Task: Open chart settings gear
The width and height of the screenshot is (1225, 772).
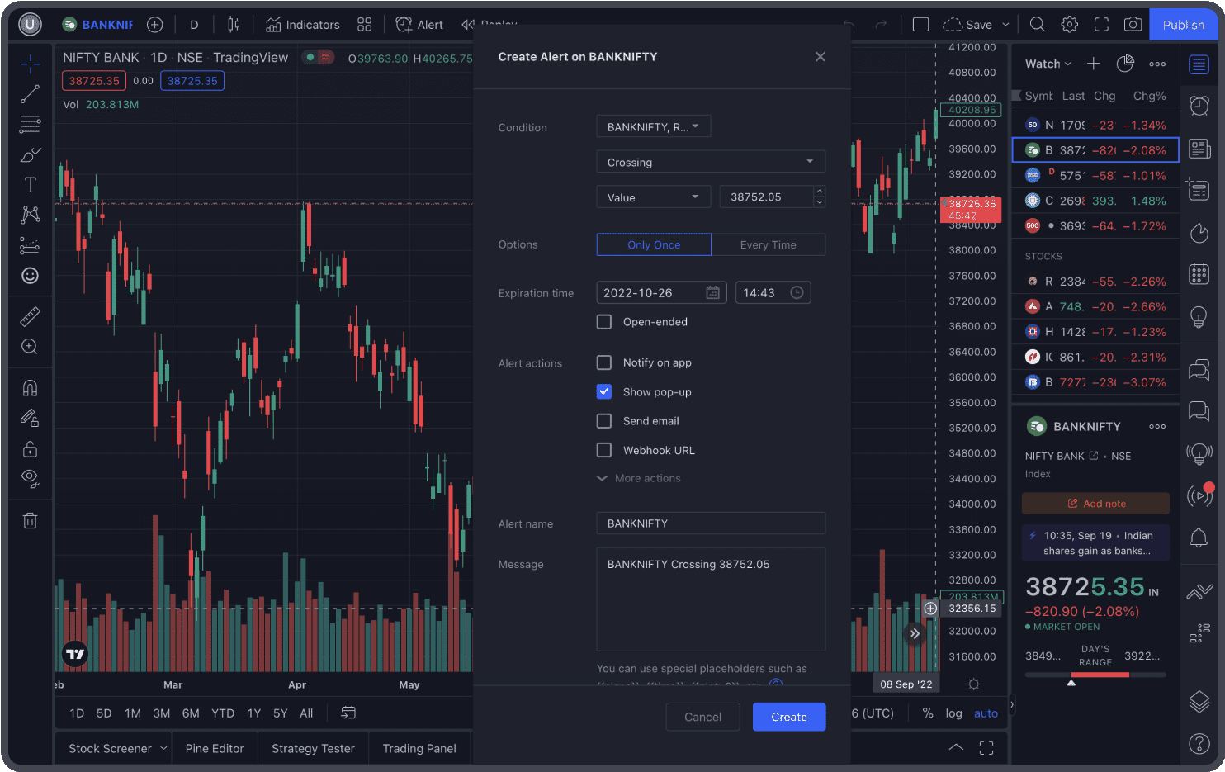Action: pyautogui.click(x=1070, y=25)
